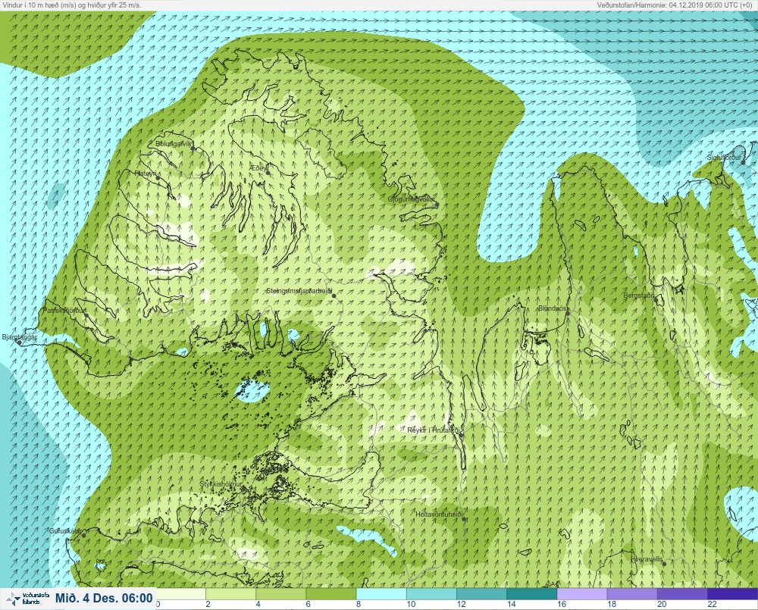Screen dimensions: 758x610
Task: Click the legend value 8
Action: (359, 604)
